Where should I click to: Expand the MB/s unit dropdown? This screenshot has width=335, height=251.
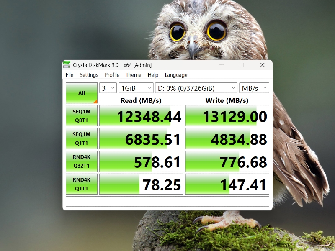254,88
